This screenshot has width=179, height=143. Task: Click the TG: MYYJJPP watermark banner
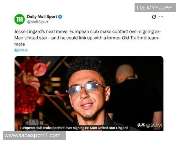click(155, 7)
